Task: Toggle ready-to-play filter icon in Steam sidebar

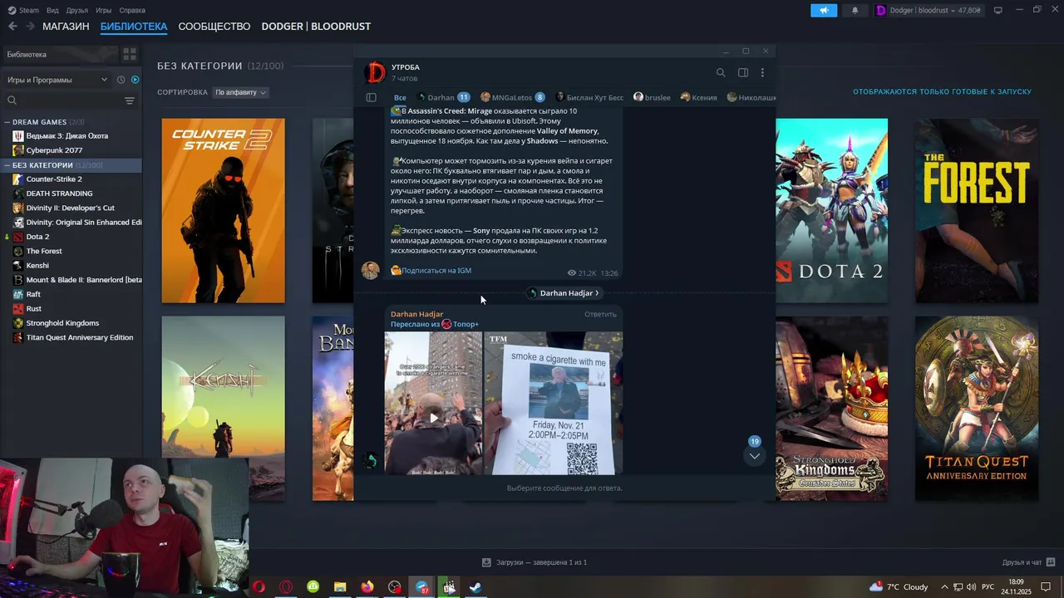Action: click(x=135, y=80)
